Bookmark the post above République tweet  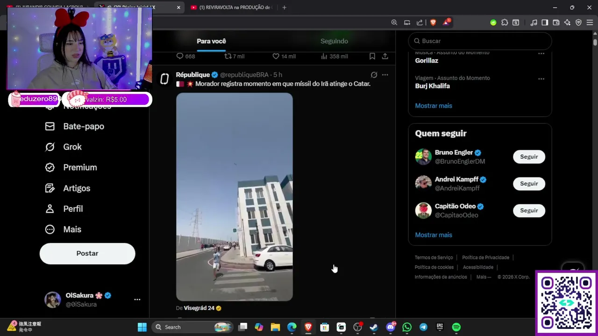[x=372, y=56]
